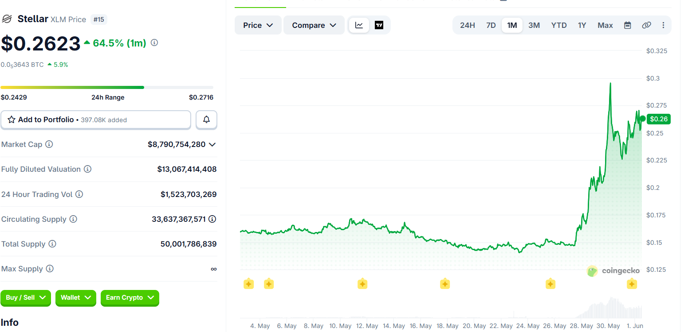
Task: Open the Buy / Sell button
Action: pos(26,297)
